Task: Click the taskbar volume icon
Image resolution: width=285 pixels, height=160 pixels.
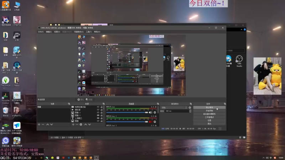Action: coord(267,158)
